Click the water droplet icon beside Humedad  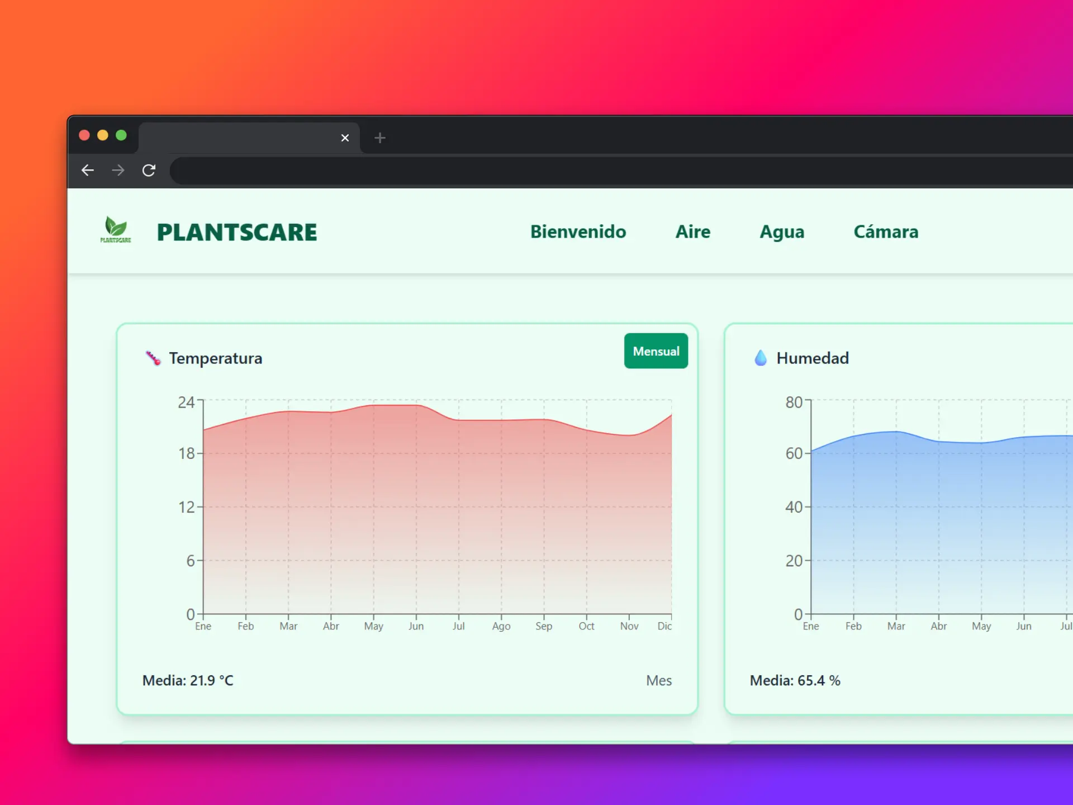760,358
